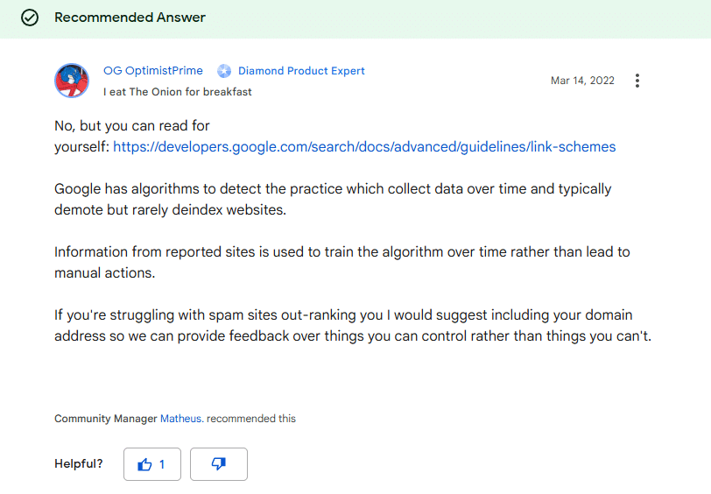Open OG OptimistPrime's profile avatar

point(72,81)
